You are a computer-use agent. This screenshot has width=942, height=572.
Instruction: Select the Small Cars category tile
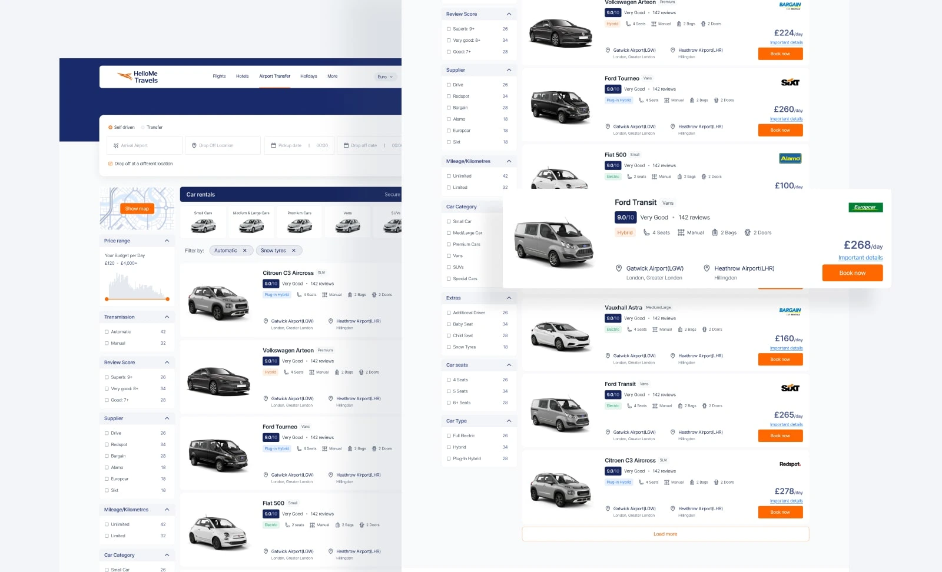(203, 222)
